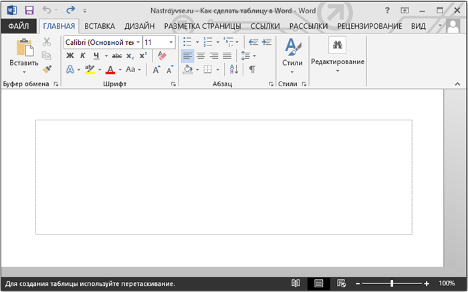Decrease font size with small A
This screenshot has width=468, height=292.
170,69
